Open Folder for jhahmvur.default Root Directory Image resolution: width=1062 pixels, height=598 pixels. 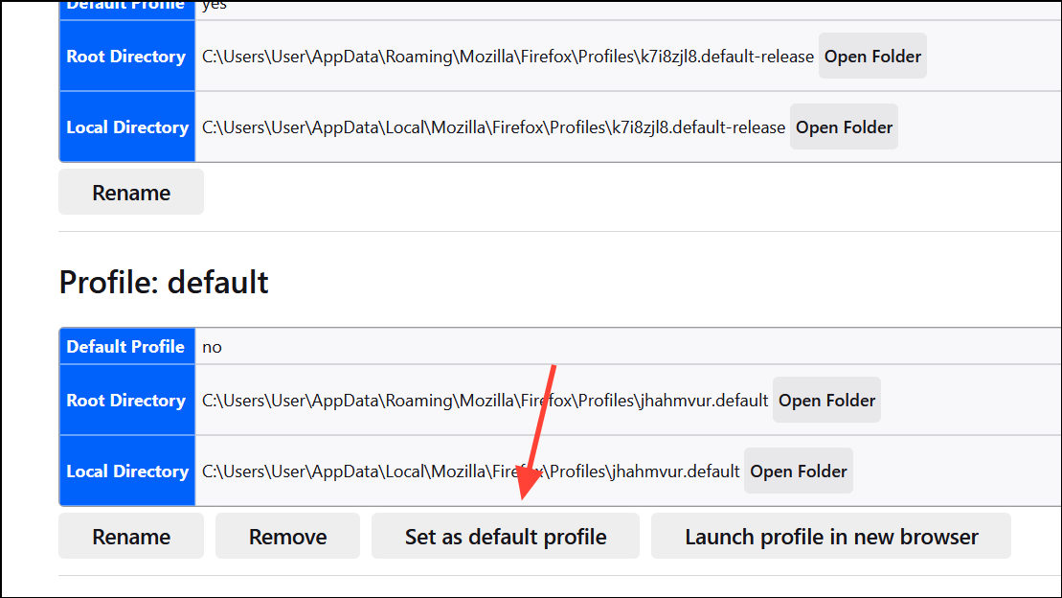pos(826,401)
